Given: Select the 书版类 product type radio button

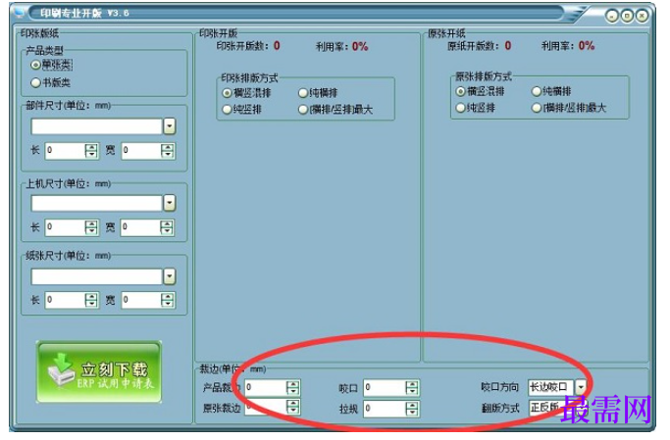Looking at the screenshot, I should pyautogui.click(x=36, y=82).
